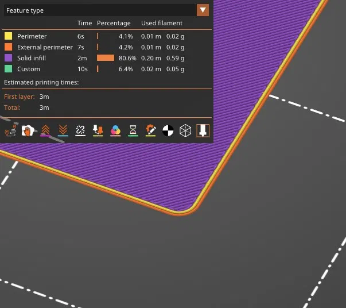This screenshot has height=308, width=346.
Task: Click the 7s external perimeter time
Action: (x=81, y=47)
